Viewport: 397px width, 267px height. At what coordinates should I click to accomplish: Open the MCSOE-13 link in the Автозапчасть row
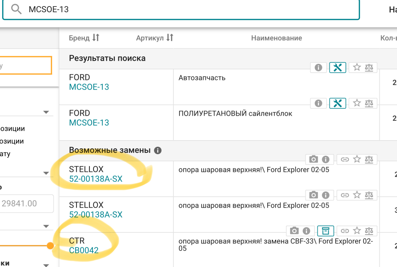tap(89, 87)
